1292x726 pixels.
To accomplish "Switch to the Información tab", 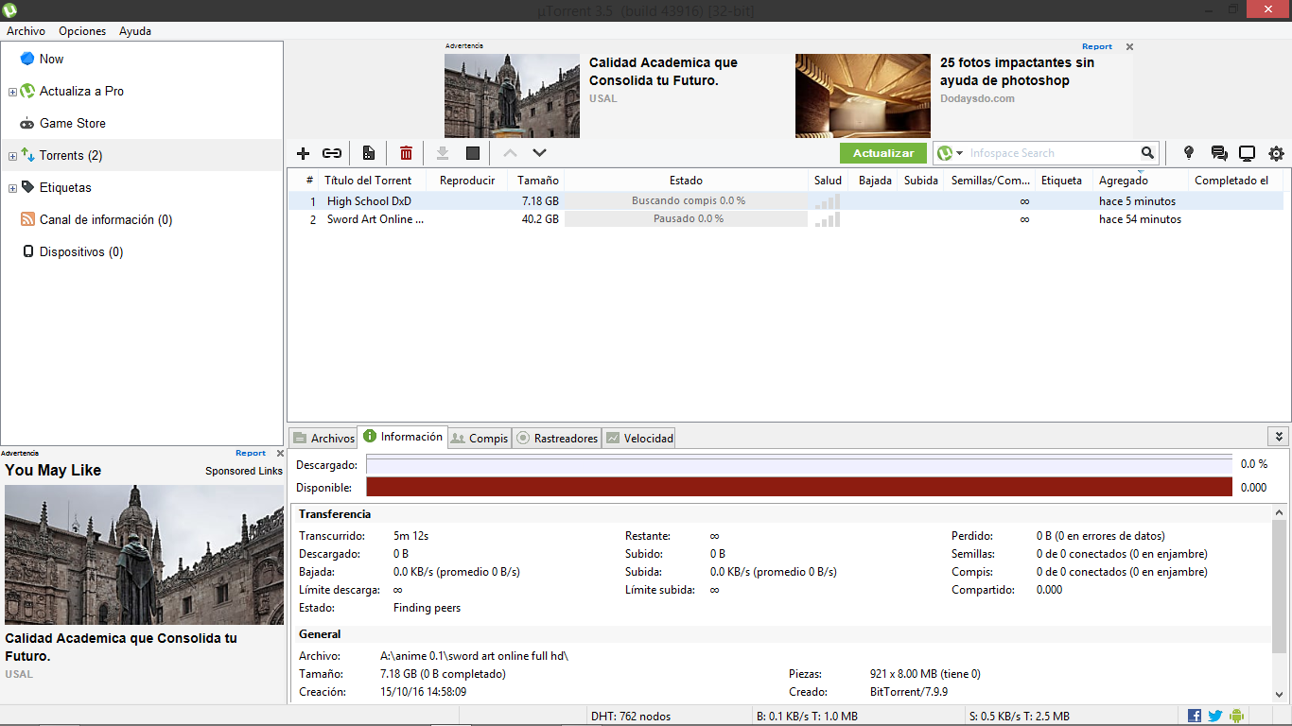I will (x=402, y=437).
